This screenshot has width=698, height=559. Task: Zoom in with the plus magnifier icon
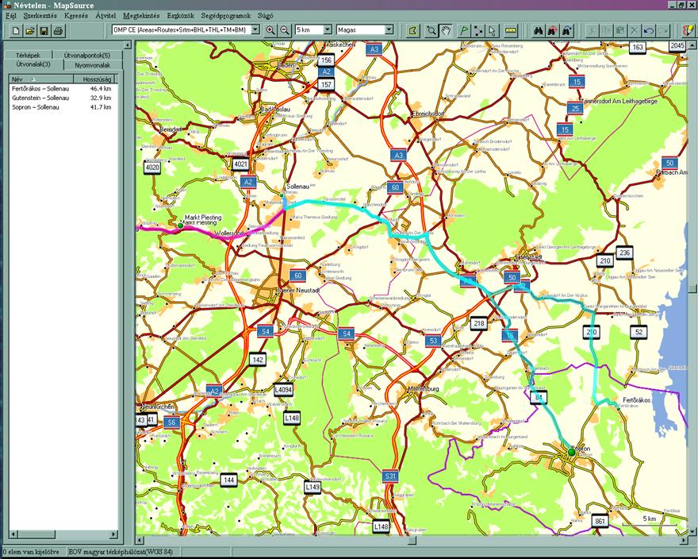(270, 30)
